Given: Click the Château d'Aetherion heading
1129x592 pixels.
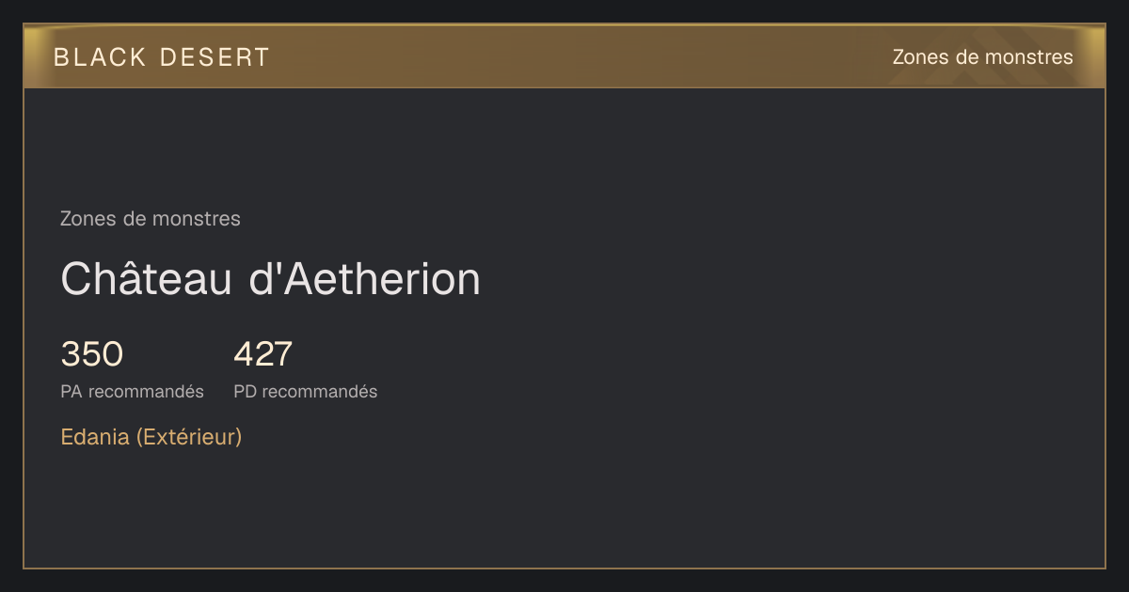Looking at the screenshot, I should 271,279.
